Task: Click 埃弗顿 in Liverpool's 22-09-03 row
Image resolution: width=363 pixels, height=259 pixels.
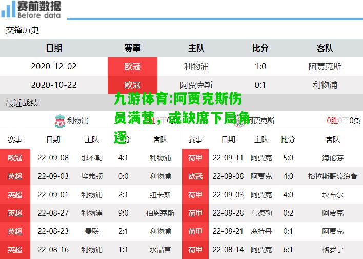Action: pyautogui.click(x=92, y=176)
